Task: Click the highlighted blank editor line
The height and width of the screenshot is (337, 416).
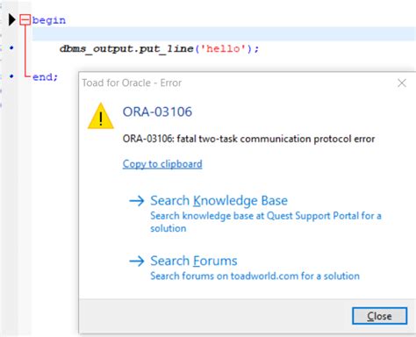Action: coord(224,34)
